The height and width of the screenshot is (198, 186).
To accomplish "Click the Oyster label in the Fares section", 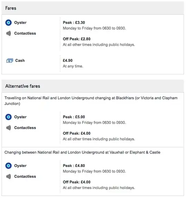I will (20, 23).
